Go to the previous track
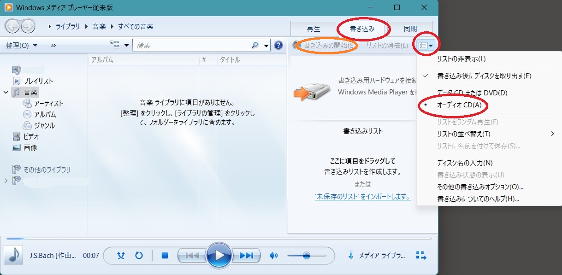 [192, 255]
